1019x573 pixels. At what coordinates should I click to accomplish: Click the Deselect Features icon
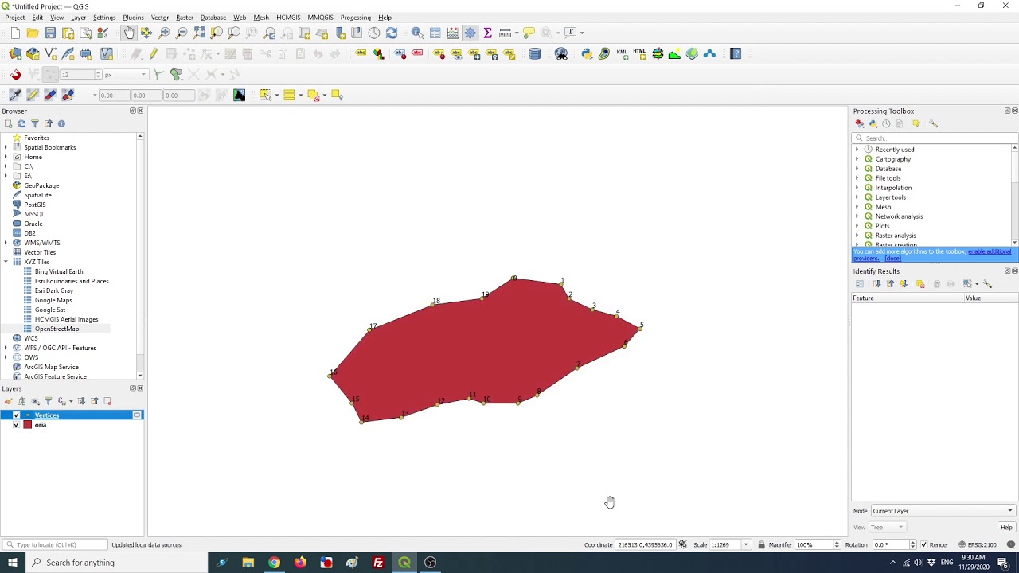coord(314,95)
